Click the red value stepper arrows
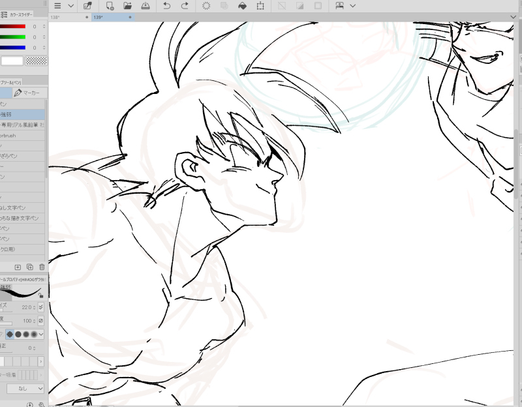 point(44,27)
